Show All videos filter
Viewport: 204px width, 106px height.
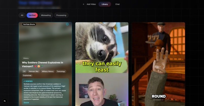[22, 15]
